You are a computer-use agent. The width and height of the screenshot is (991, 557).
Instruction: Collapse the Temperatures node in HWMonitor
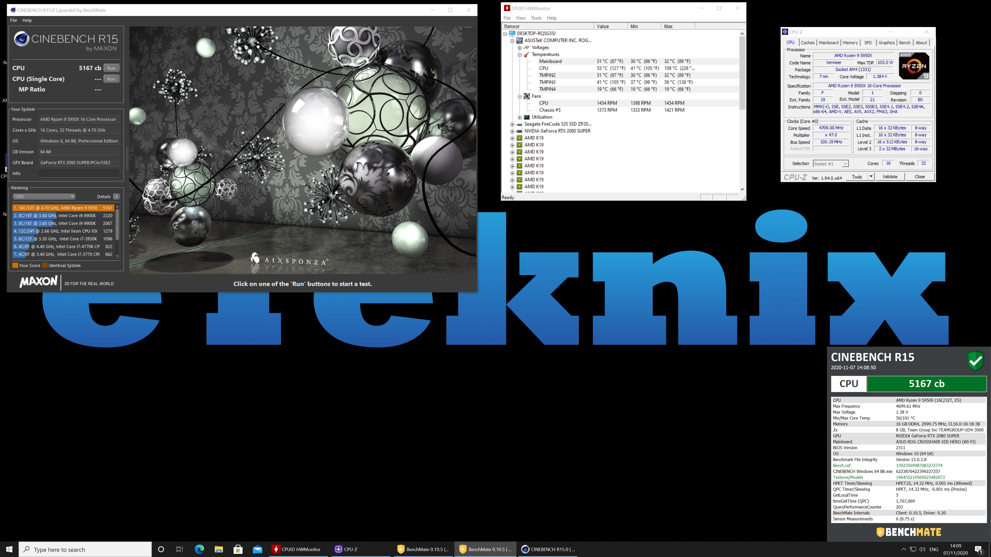point(520,55)
